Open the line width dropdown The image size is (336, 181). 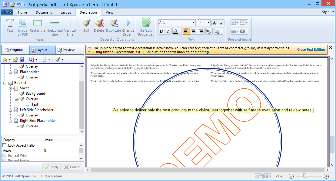tap(235, 31)
